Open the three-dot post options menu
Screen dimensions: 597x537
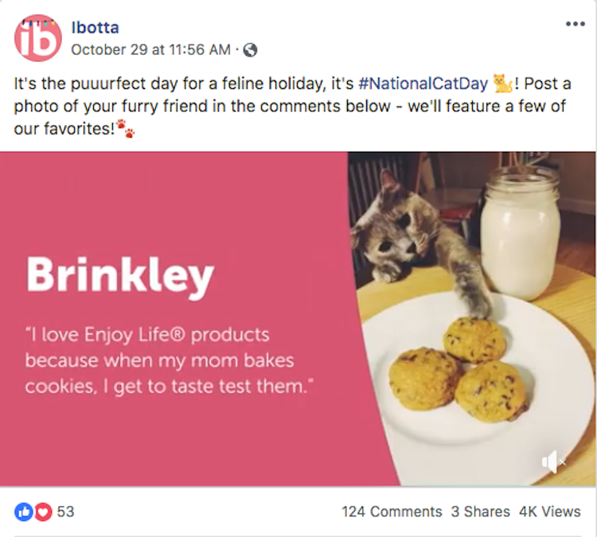(x=575, y=24)
